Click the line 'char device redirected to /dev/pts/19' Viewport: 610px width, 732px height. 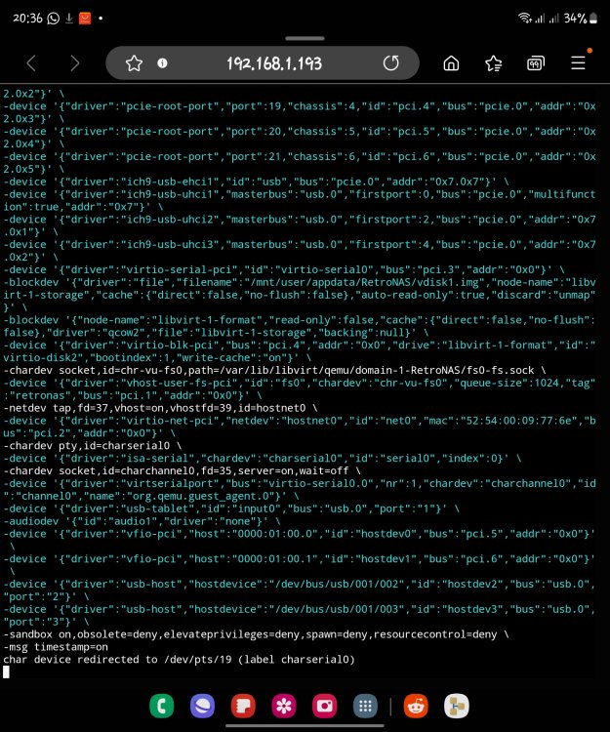[179, 660]
